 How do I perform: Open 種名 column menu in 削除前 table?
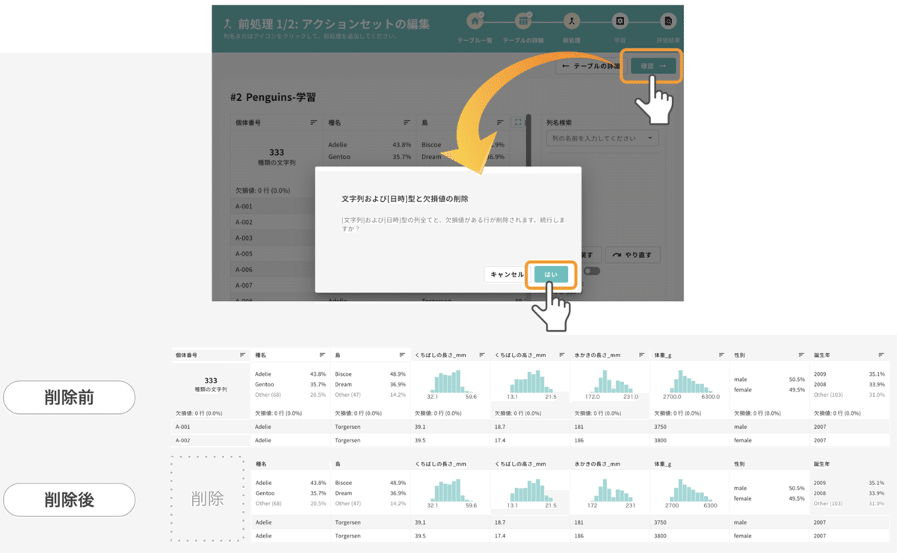323,355
